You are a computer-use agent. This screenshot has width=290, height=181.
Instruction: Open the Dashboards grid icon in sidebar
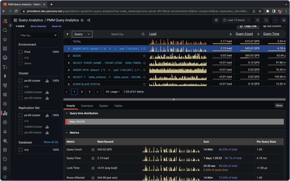[x=5, y=48]
